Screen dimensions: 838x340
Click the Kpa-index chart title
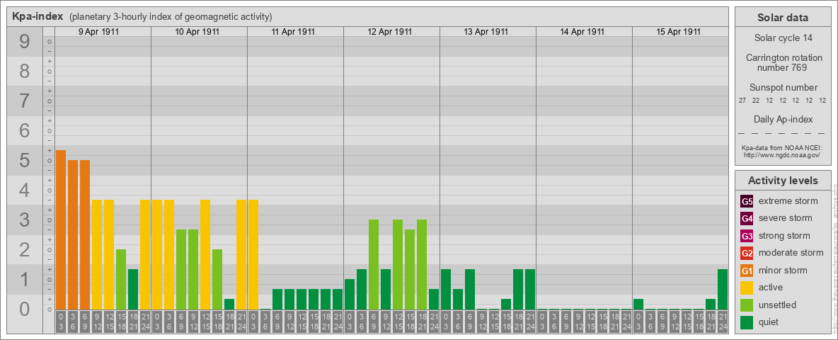point(38,16)
